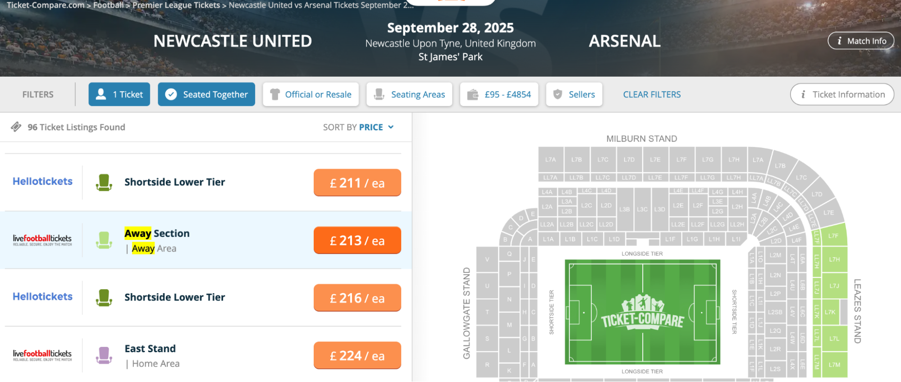This screenshot has width=901, height=382.
Task: Click the green seat icon beside Shortside Lower Tier
Action: [x=104, y=182]
